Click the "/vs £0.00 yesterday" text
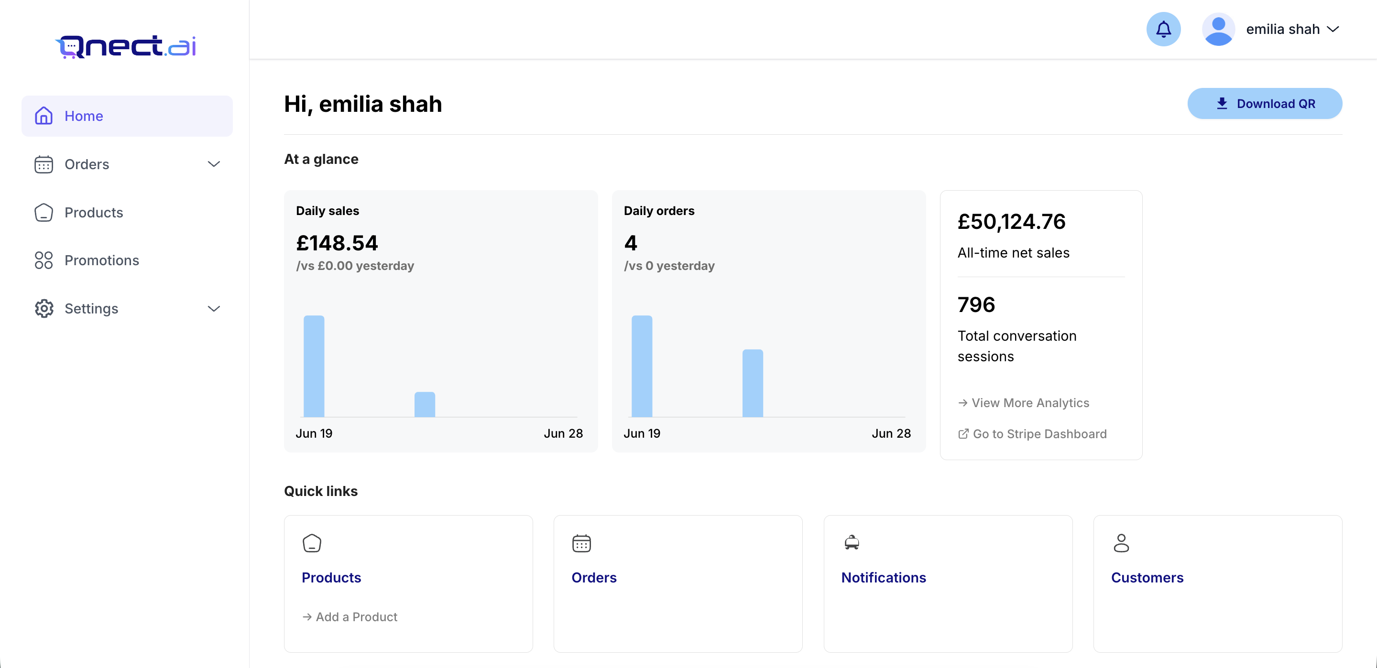The height and width of the screenshot is (668, 1377). tap(355, 266)
